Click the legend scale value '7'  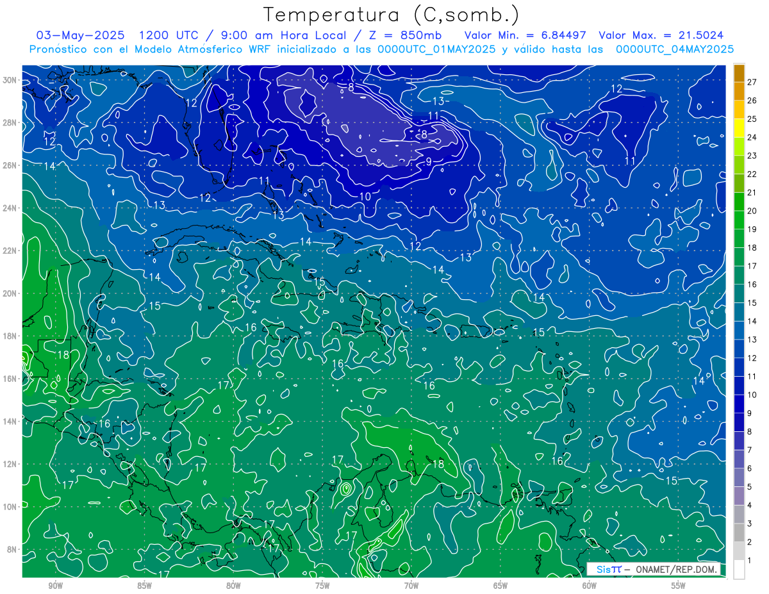(x=750, y=450)
